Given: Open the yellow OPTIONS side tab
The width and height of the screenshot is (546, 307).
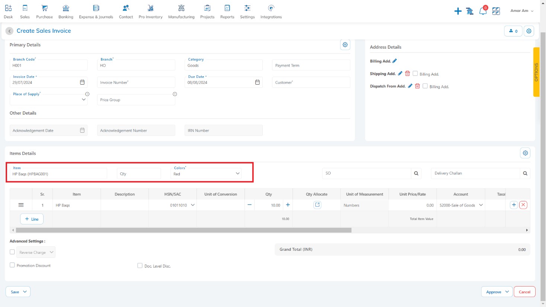Looking at the screenshot, I should (536, 72).
